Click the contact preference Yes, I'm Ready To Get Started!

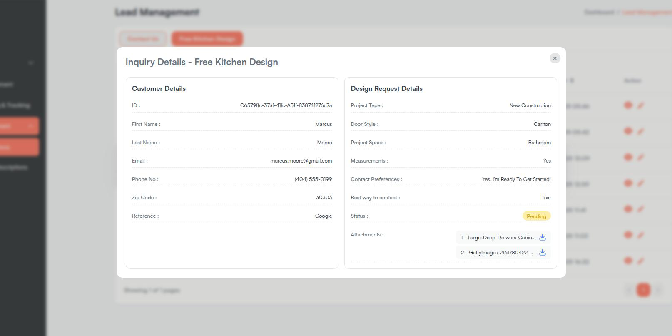click(516, 179)
